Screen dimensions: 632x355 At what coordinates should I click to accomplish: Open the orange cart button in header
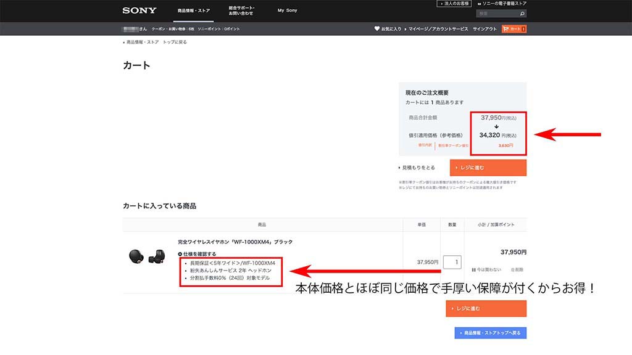[x=514, y=29]
